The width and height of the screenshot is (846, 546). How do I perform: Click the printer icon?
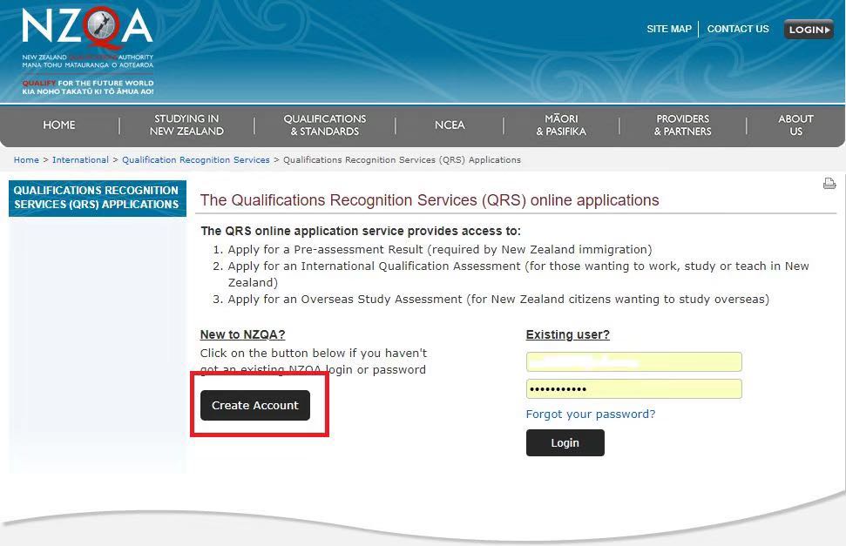coord(829,184)
